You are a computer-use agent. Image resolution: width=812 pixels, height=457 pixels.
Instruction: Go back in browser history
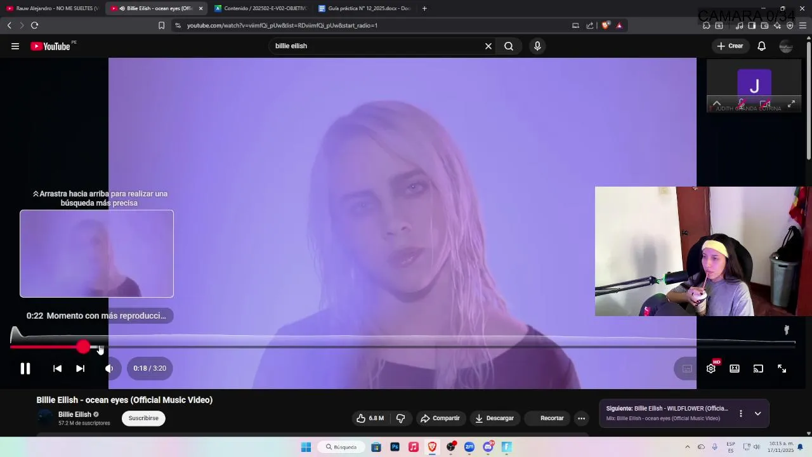point(9,25)
